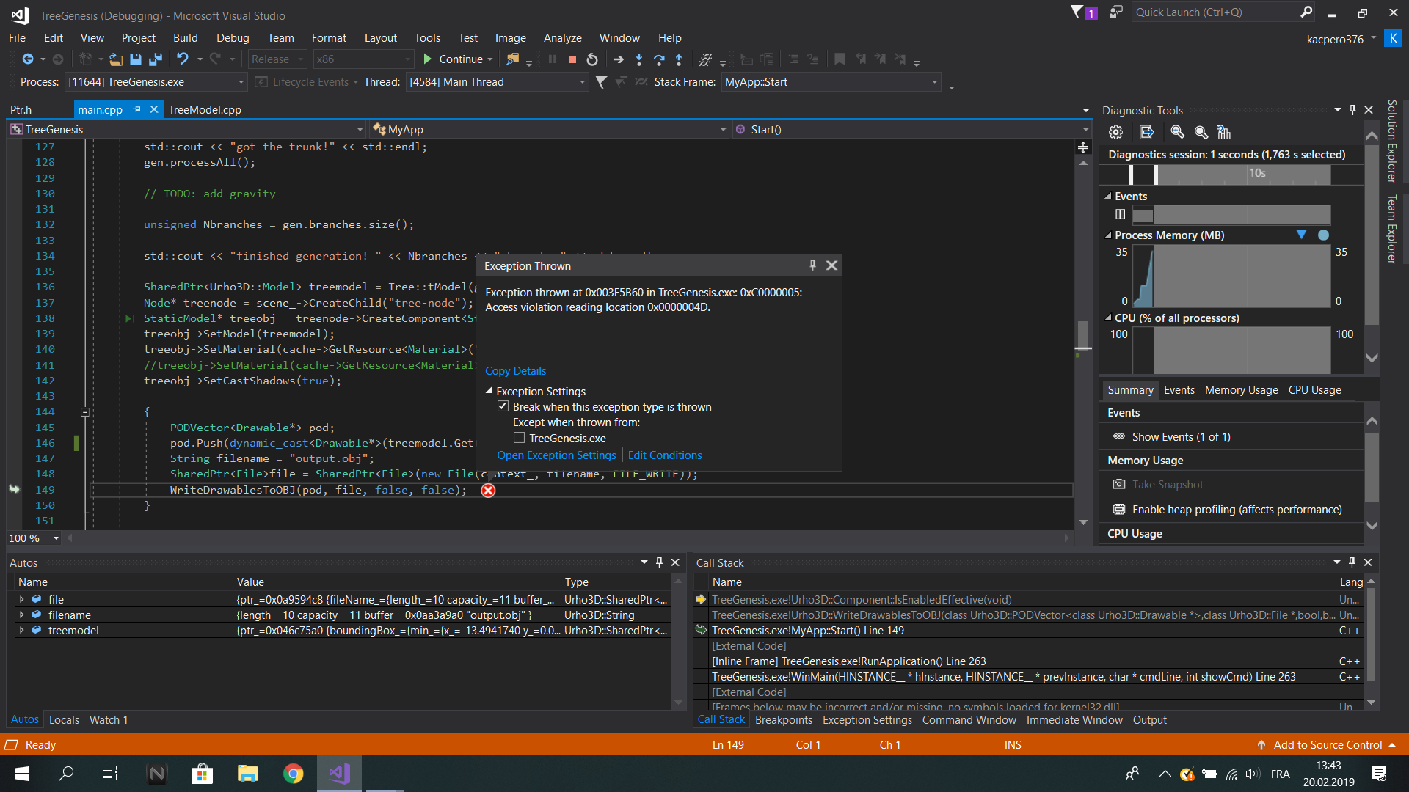Open the Process dropdown
1409x792 pixels.
click(x=241, y=82)
